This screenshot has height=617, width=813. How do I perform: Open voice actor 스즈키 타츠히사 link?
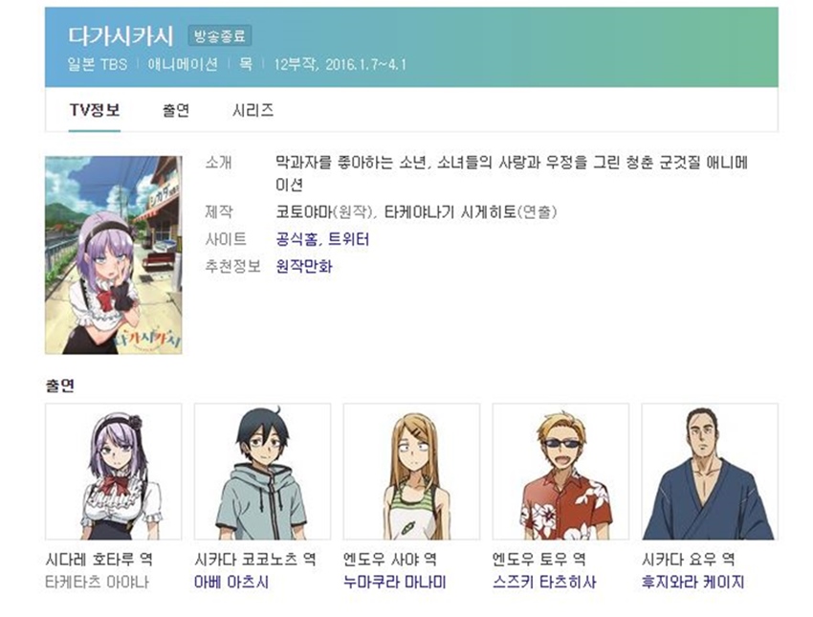544,582
